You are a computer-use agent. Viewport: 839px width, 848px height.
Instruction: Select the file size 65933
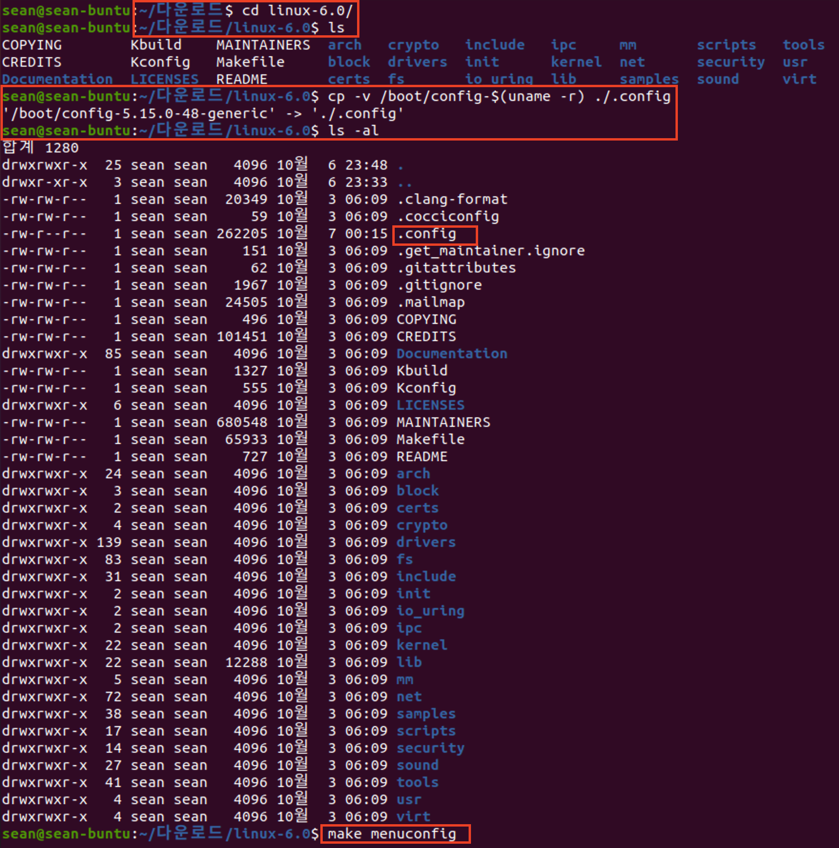click(246, 440)
